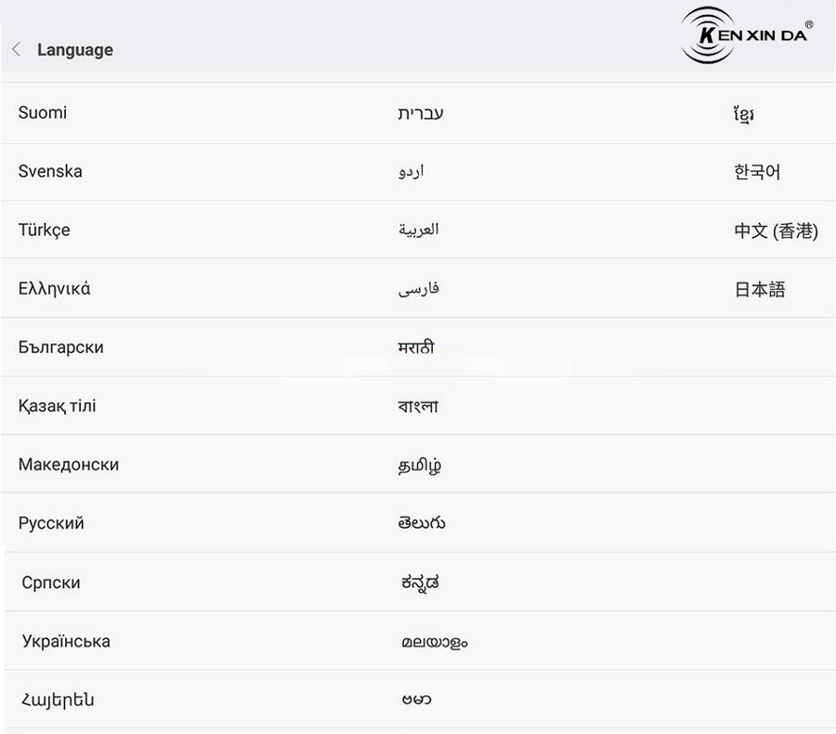Pick 한국어 language option
Screen dimensions: 836x734
(757, 172)
